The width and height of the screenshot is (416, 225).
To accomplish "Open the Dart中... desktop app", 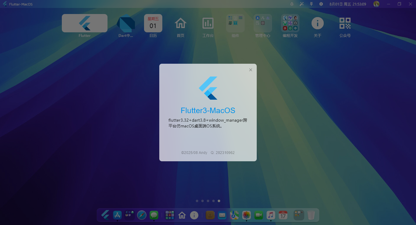I will click(126, 23).
